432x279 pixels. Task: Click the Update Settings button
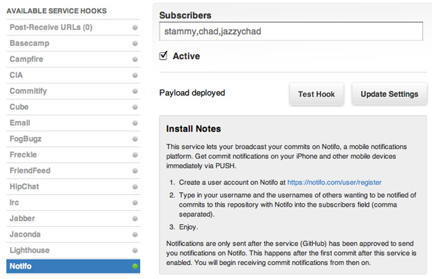389,94
